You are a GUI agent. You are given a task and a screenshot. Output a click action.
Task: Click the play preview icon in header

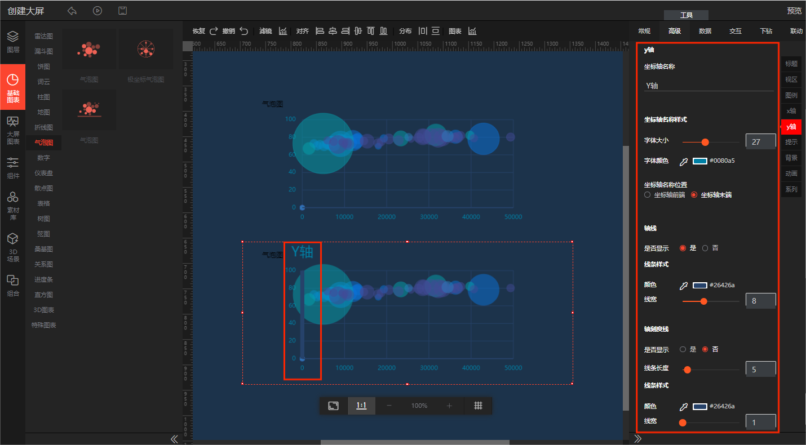(x=98, y=11)
